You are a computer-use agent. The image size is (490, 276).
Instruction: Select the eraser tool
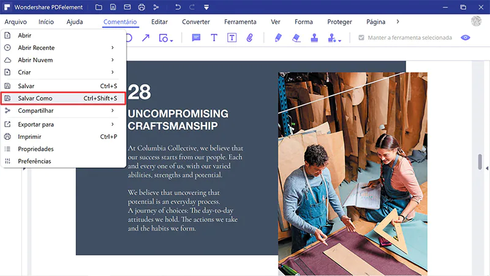(x=296, y=38)
